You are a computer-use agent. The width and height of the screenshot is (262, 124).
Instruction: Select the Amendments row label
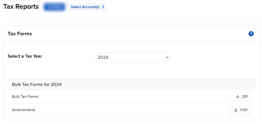(23, 110)
